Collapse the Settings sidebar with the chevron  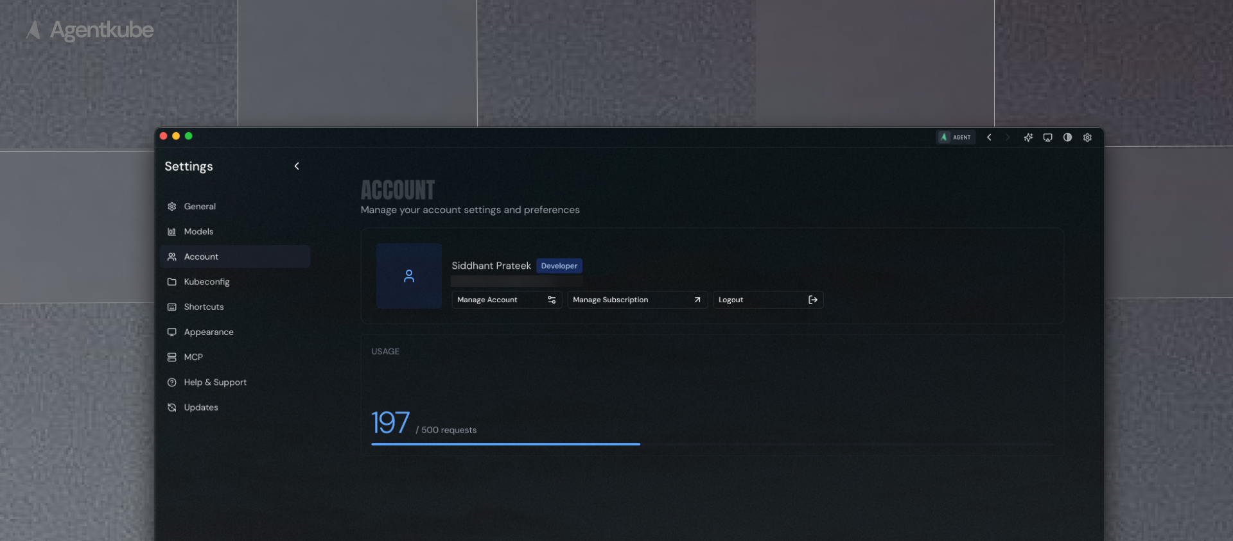tap(297, 166)
